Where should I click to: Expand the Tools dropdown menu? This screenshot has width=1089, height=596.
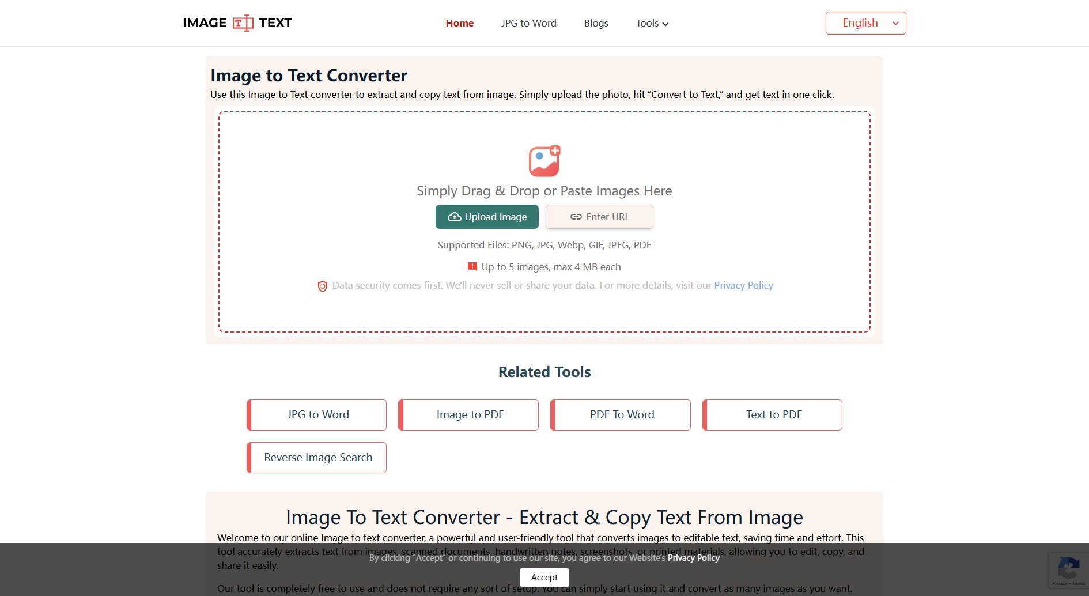[652, 23]
